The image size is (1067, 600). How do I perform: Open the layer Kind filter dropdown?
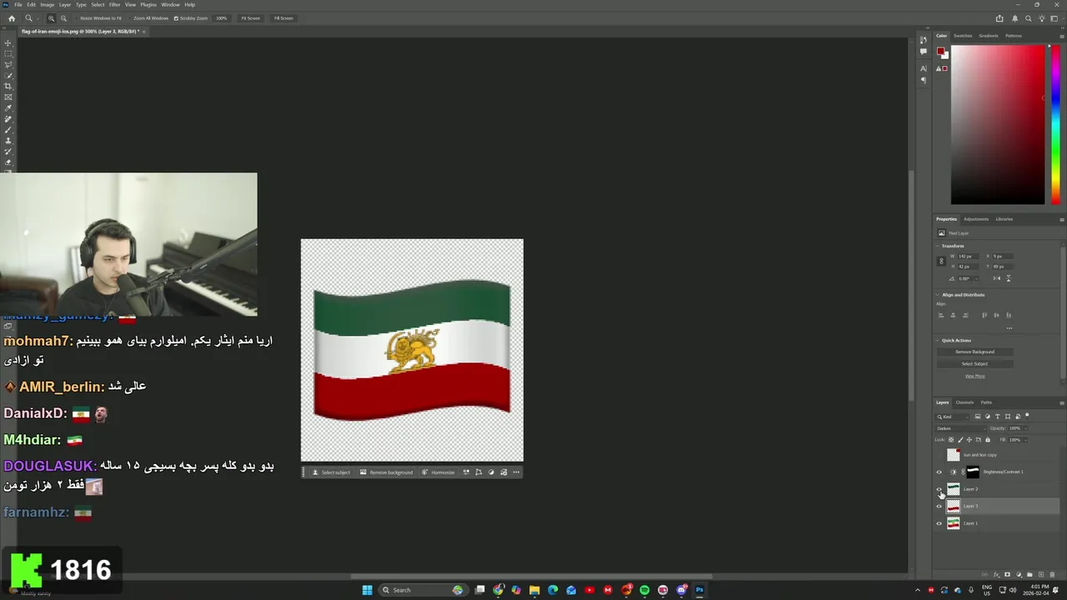pyautogui.click(x=952, y=417)
